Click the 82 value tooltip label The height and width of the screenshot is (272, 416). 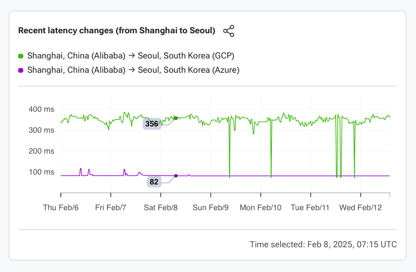coord(154,181)
